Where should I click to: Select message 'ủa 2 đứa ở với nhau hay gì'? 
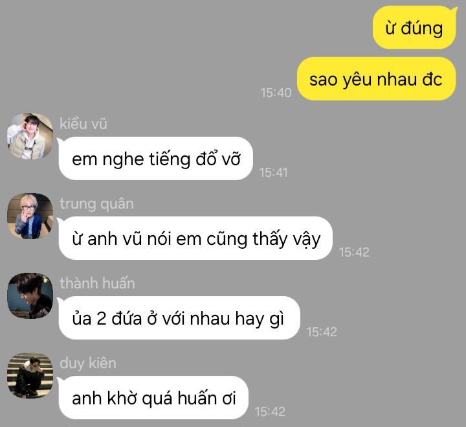pyautogui.click(x=179, y=317)
